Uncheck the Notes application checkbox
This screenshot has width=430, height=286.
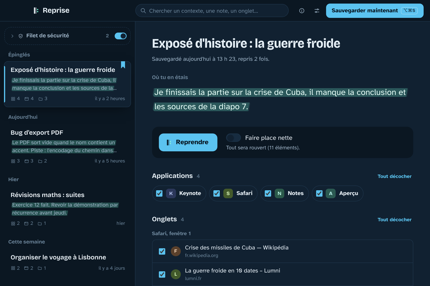tap(268, 193)
